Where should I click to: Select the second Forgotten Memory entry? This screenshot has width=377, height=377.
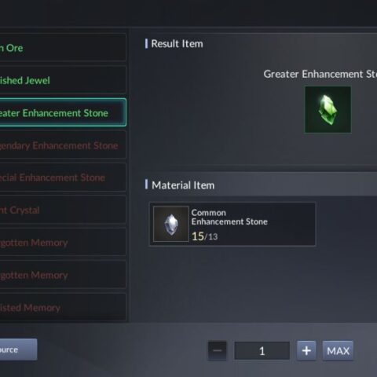click(x=63, y=275)
